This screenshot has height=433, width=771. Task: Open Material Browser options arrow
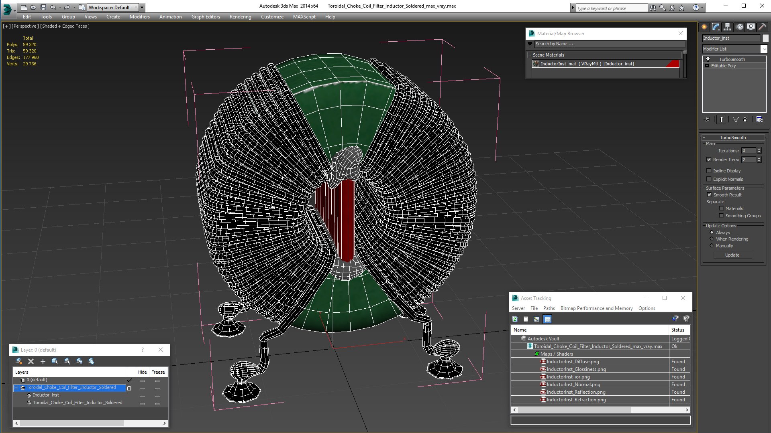tap(530, 44)
